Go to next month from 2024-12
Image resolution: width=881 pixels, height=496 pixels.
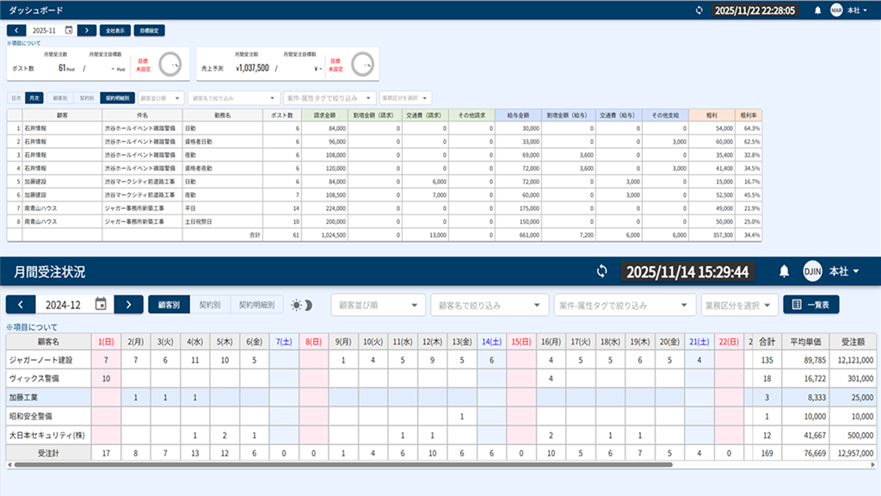click(x=129, y=305)
